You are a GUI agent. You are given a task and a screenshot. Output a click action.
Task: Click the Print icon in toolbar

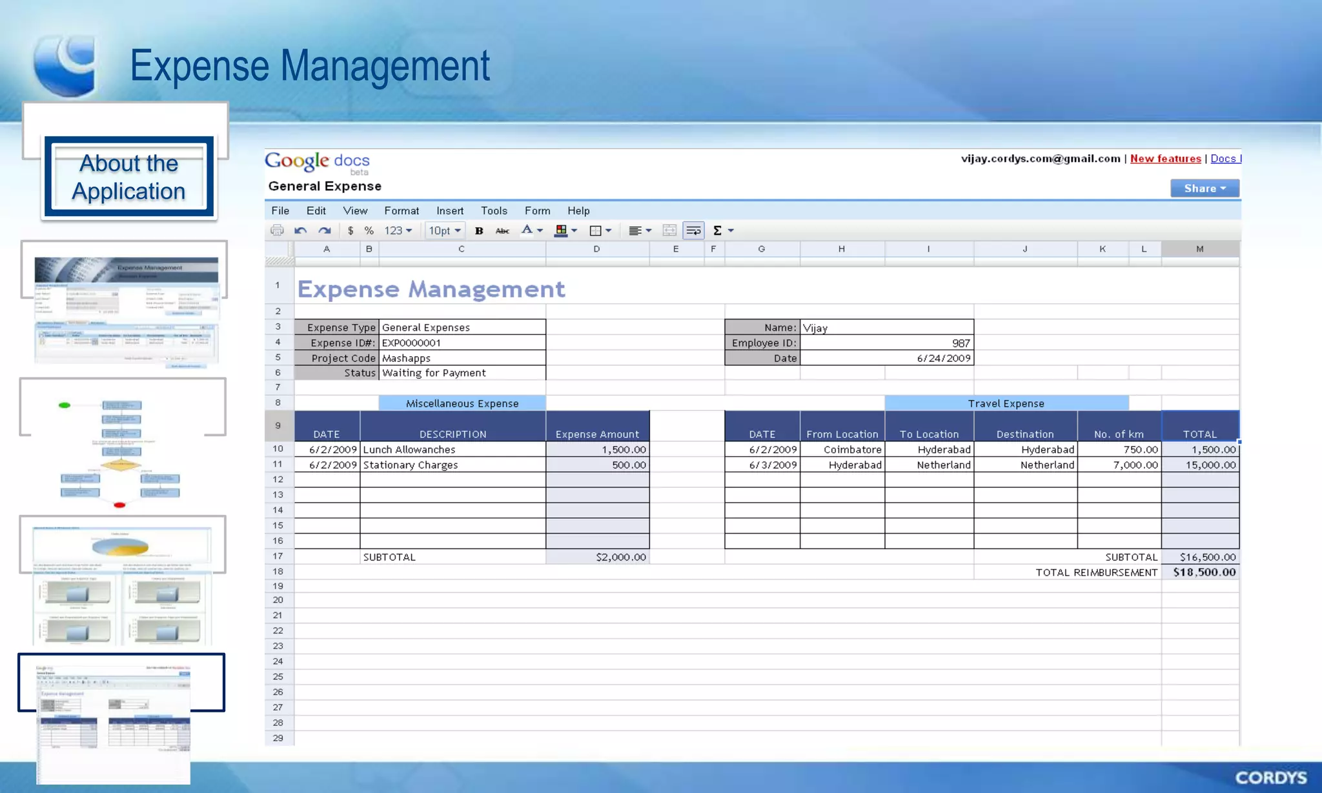[277, 230]
